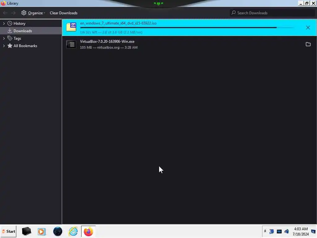Open the Organize gear menu
317x238 pixels.
tap(33, 13)
